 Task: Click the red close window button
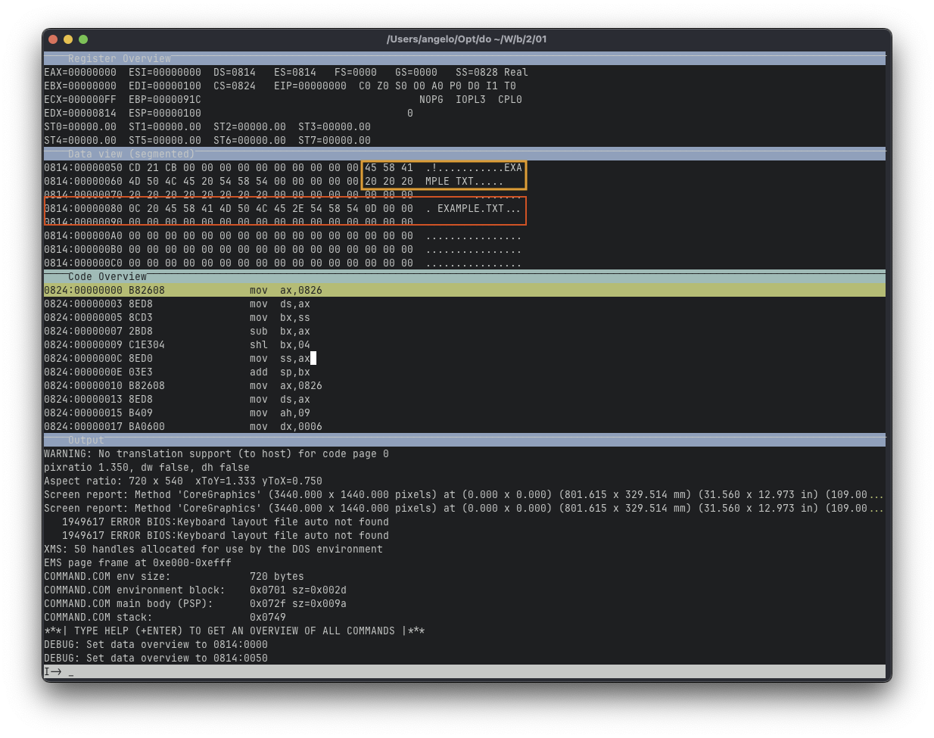[53, 39]
